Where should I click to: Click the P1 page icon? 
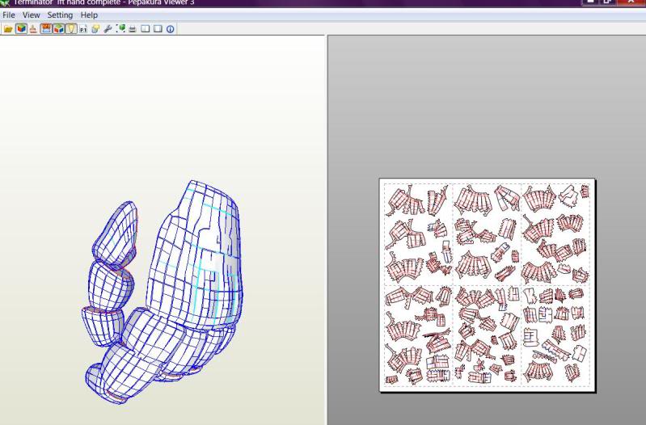(x=83, y=29)
